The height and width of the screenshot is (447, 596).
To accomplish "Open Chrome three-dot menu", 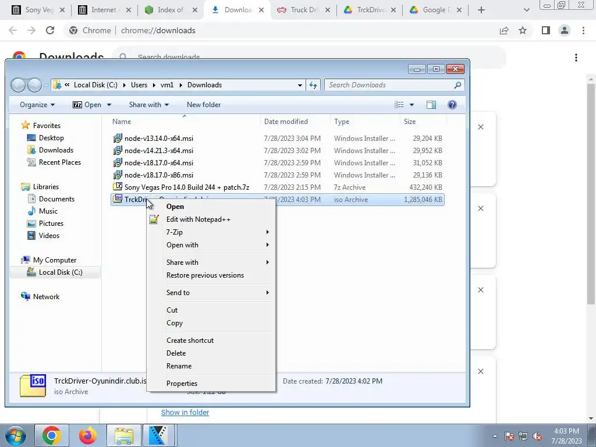I will coord(583,30).
